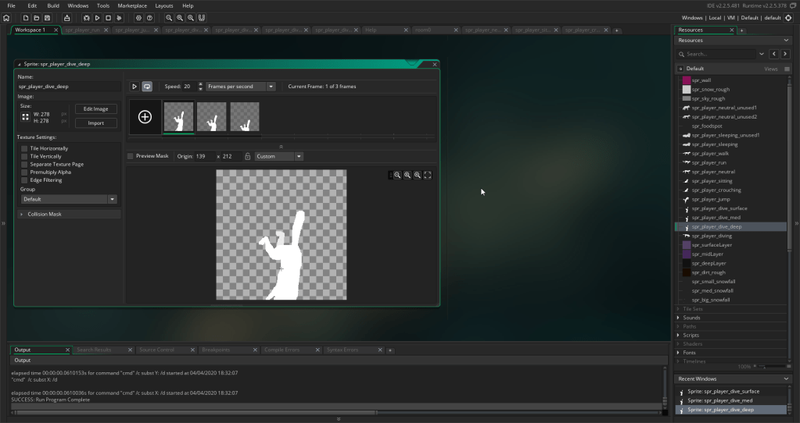
Task: Click the Save project icon
Action: pos(47,17)
